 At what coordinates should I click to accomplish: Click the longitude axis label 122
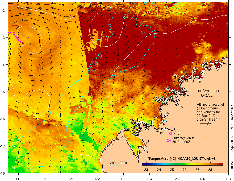pos(97,179)
